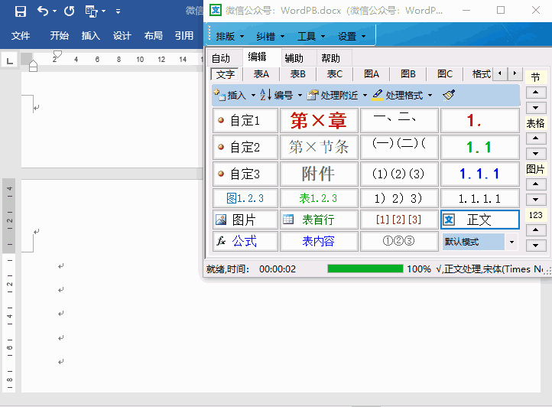Open the 文件 tab in Word

[x=21, y=36]
